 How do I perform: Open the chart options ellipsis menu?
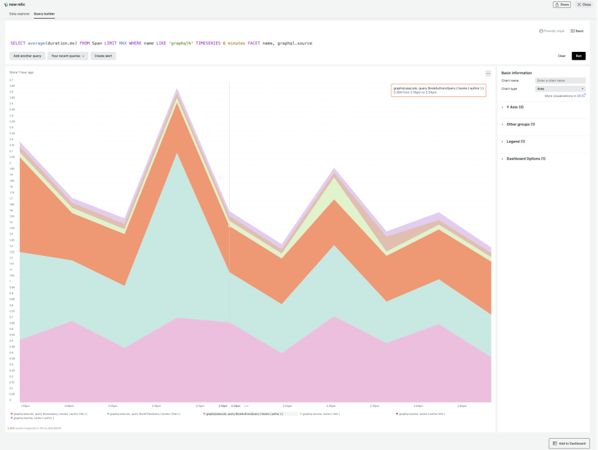tap(488, 73)
